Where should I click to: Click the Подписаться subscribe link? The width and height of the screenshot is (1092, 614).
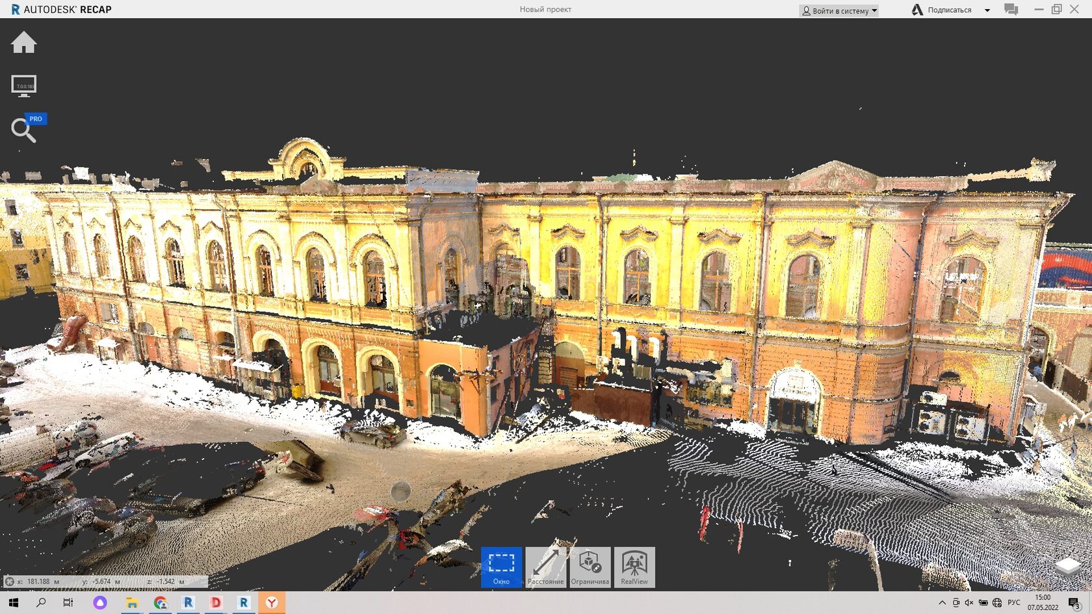949,10
